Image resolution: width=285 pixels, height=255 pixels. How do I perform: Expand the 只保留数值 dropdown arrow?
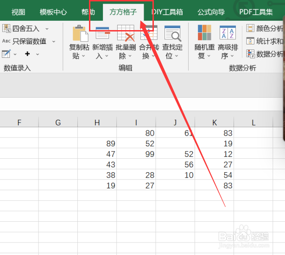(x=54, y=41)
